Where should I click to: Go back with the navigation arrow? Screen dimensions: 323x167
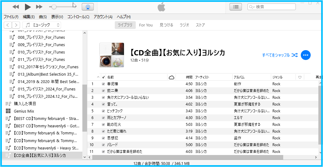point(8,25)
